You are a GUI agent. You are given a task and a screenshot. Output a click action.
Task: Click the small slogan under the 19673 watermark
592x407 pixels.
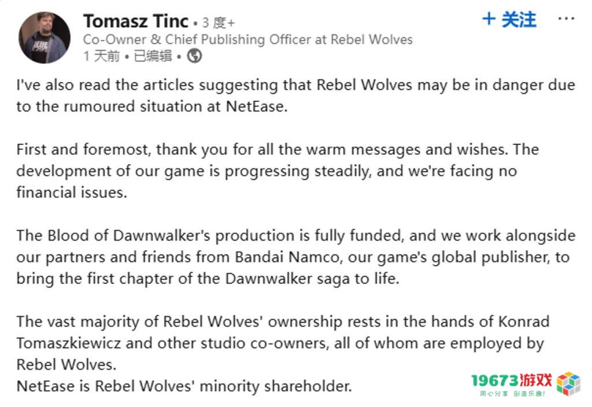pyautogui.click(x=513, y=394)
